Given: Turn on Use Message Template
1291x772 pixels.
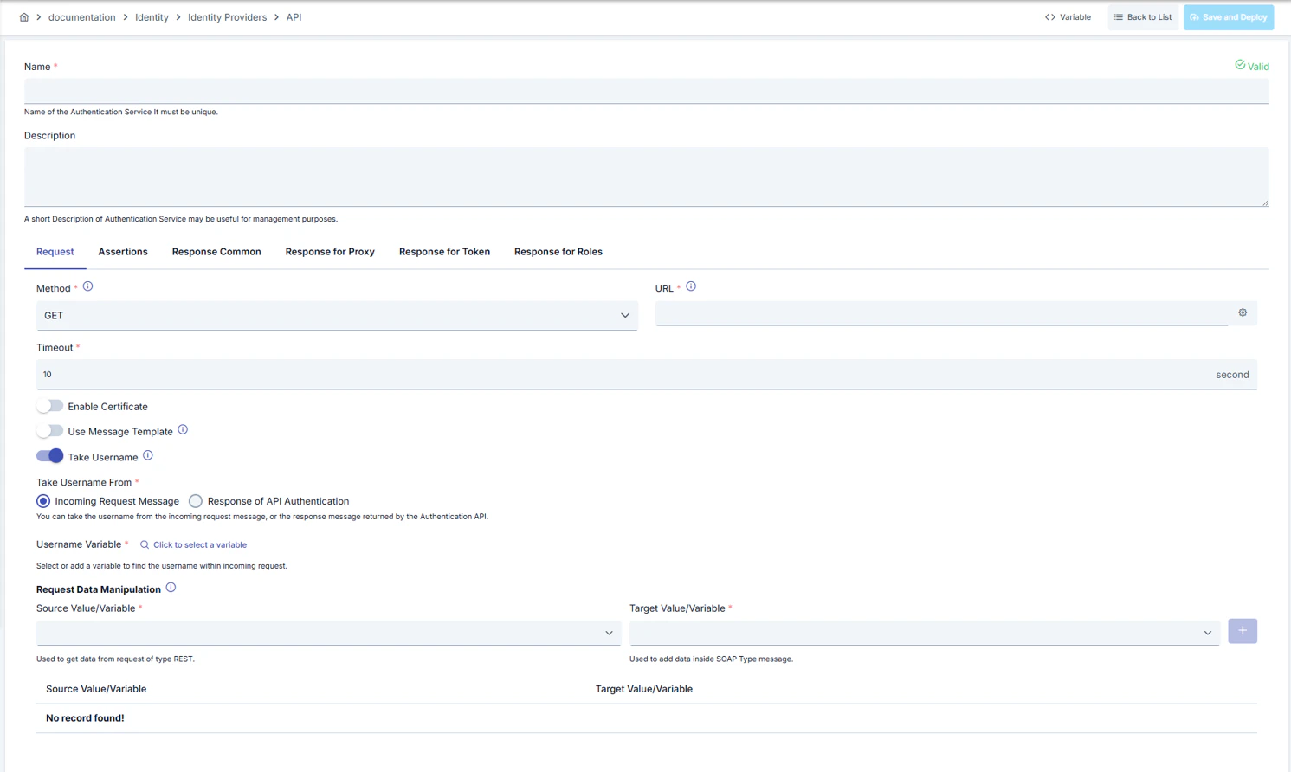Looking at the screenshot, I should coord(49,430).
